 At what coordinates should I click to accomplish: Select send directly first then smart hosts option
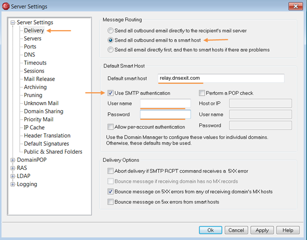tap(111, 50)
